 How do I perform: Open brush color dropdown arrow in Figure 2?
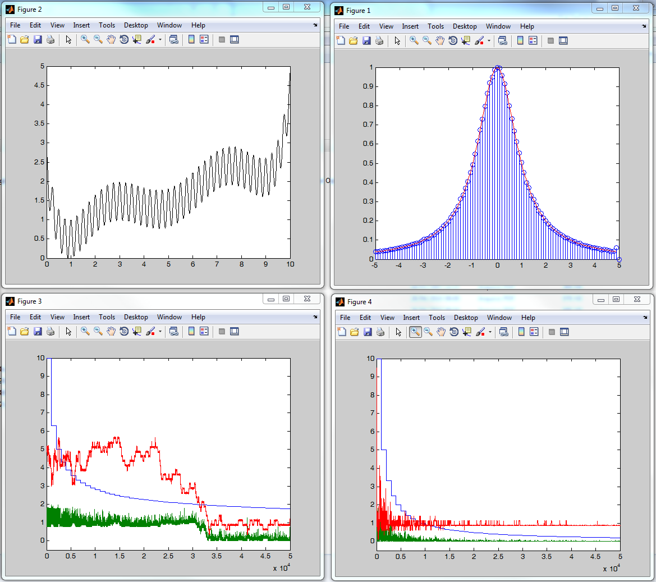(160, 40)
